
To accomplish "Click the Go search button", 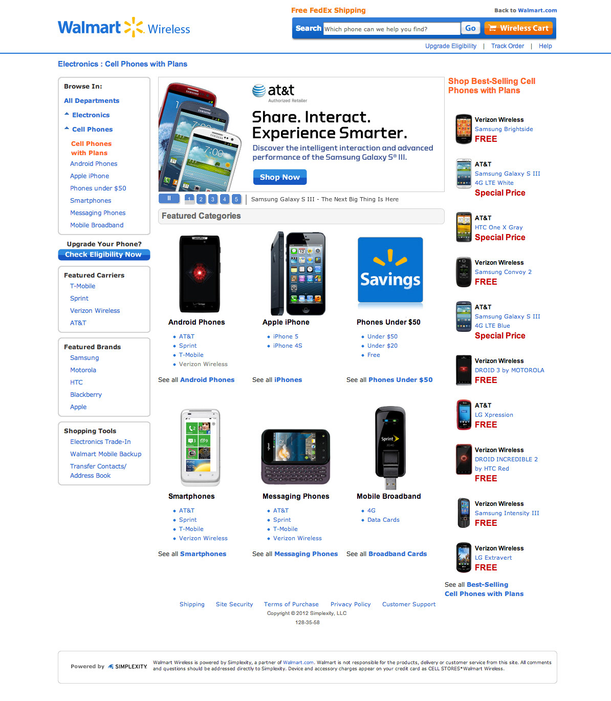I will 470,28.
